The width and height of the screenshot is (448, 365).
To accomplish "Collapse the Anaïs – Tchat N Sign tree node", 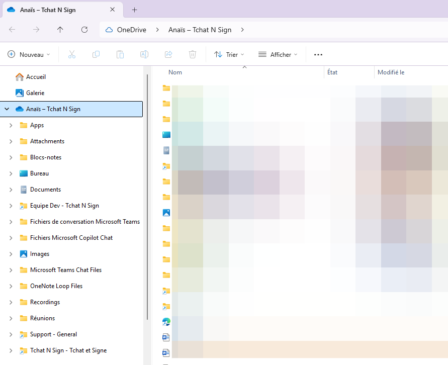I will pos(7,109).
